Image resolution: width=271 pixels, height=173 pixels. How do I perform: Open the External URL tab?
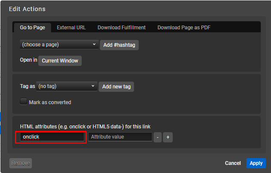coord(71,28)
